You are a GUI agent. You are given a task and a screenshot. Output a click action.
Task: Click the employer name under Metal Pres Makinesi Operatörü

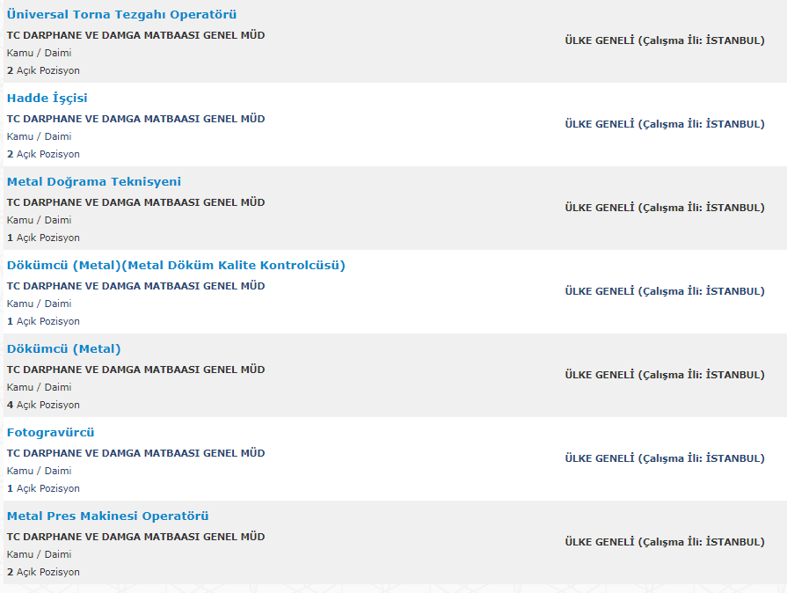point(135,537)
